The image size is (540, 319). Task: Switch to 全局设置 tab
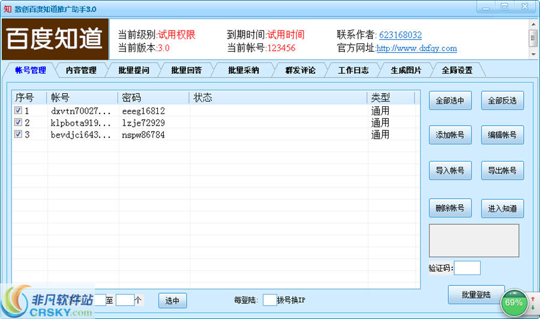click(457, 70)
